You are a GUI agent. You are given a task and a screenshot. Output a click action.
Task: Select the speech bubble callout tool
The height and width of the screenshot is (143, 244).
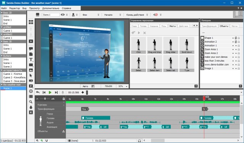pos(31,49)
